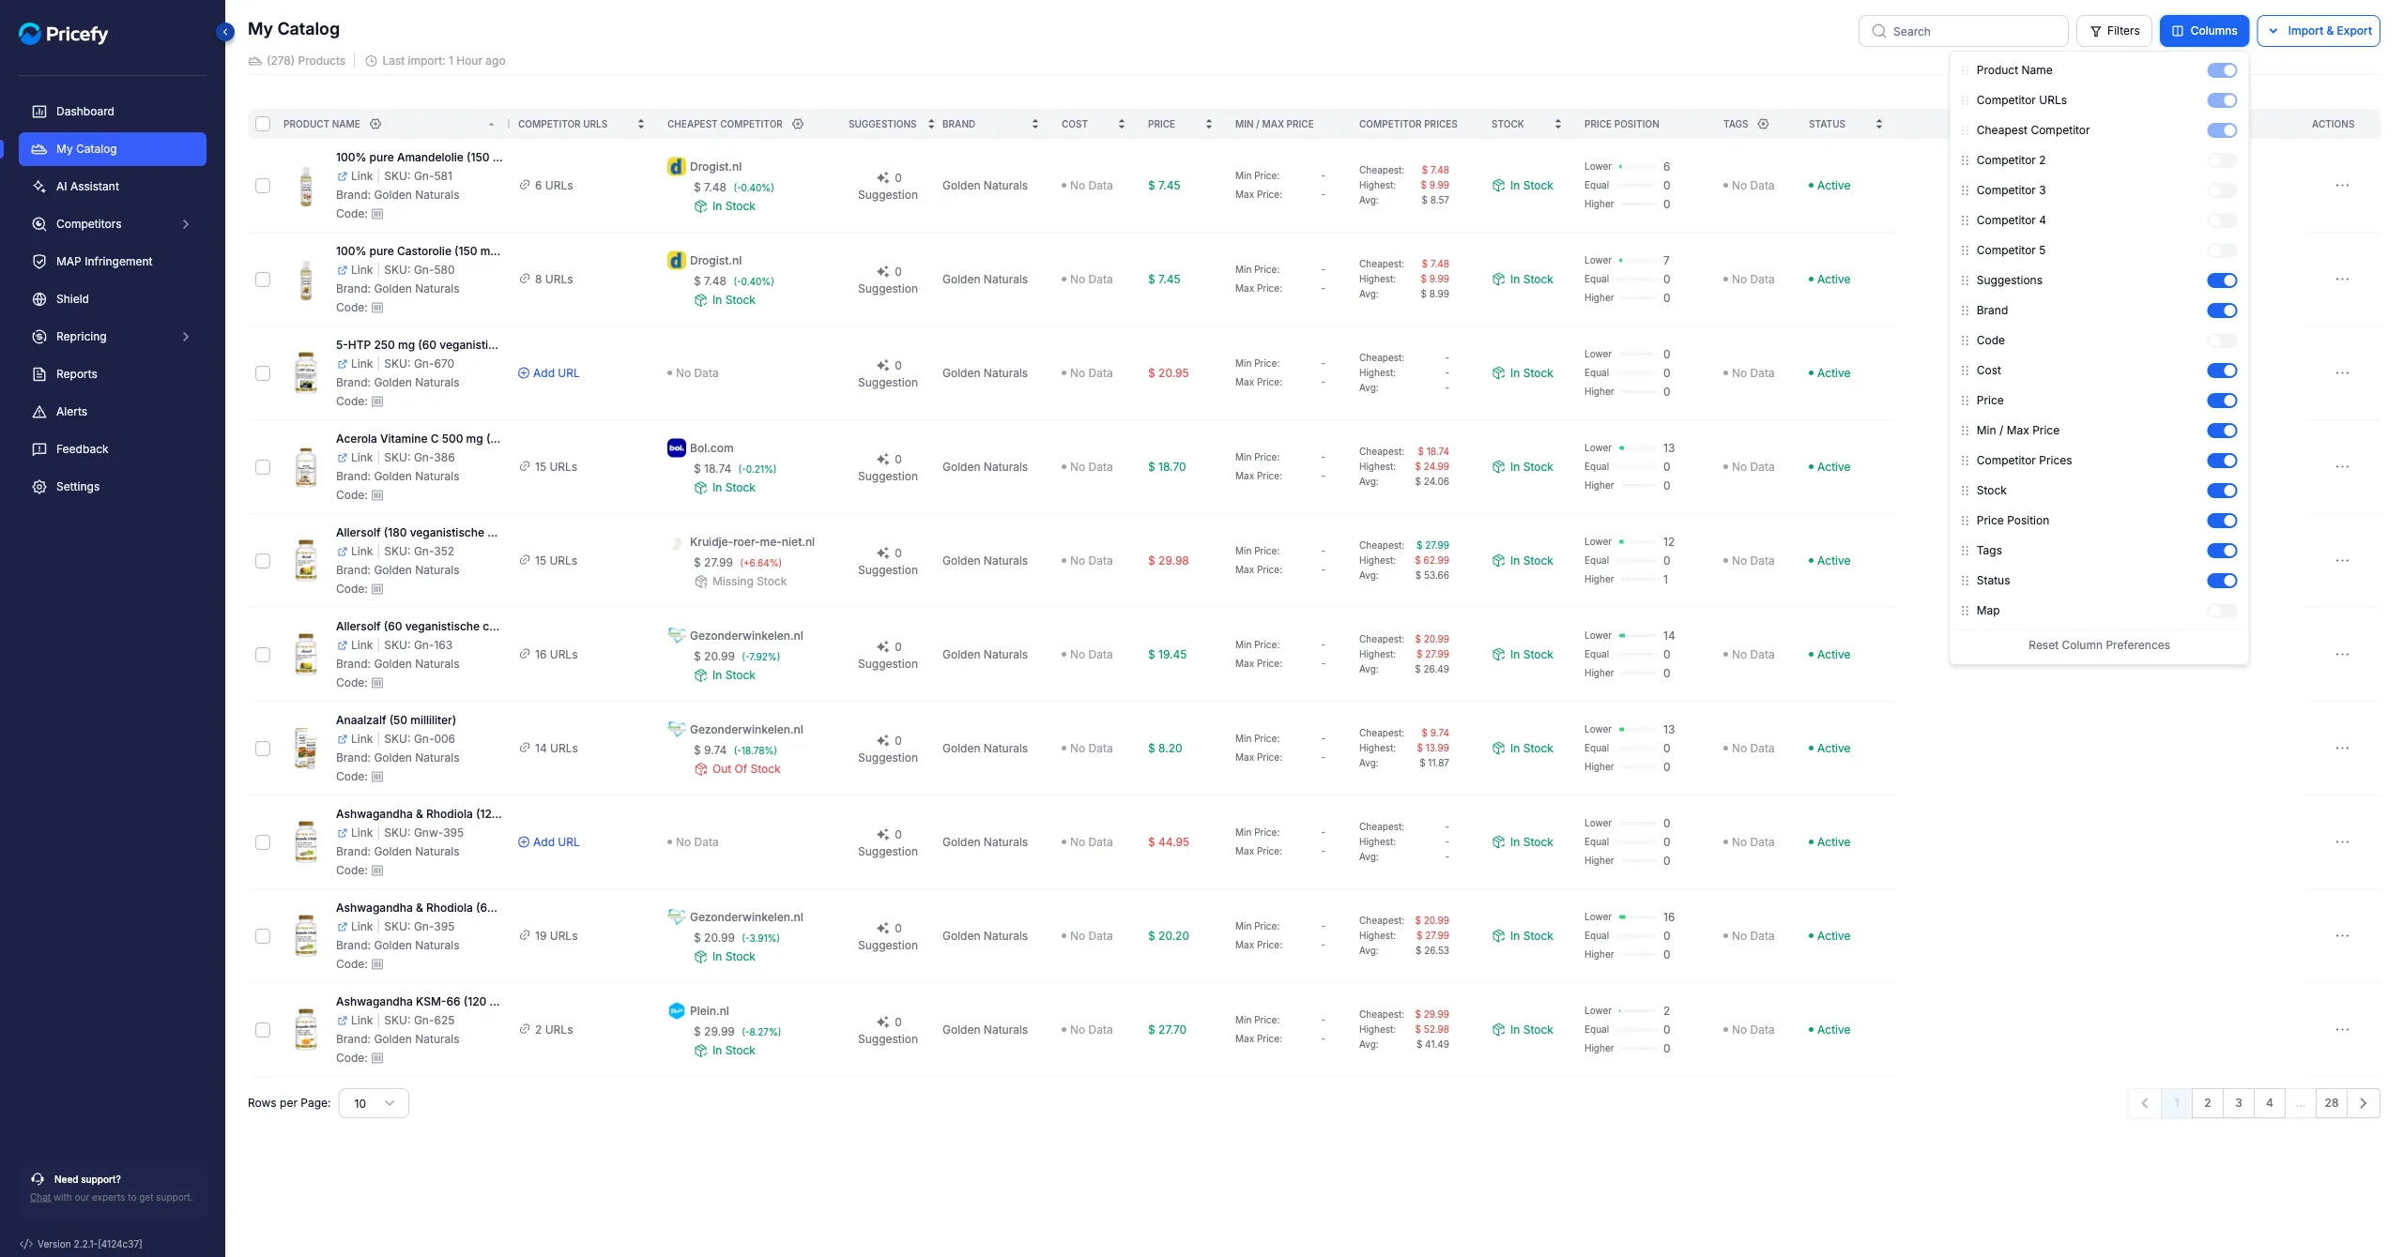Open actions menu for Anaalzalf row
This screenshot has width=2403, height=1257.
coord(2342,749)
